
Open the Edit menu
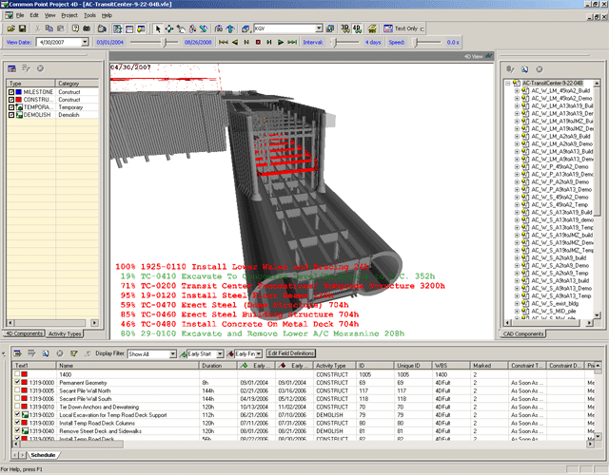coord(34,15)
